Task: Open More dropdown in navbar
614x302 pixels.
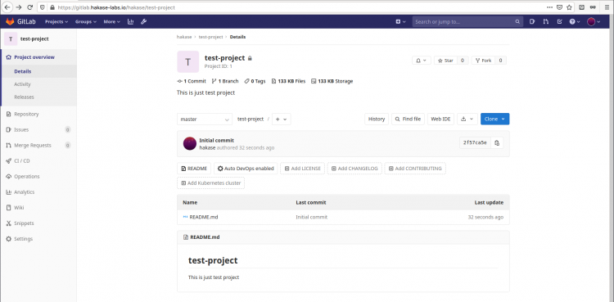Action: [x=111, y=22]
